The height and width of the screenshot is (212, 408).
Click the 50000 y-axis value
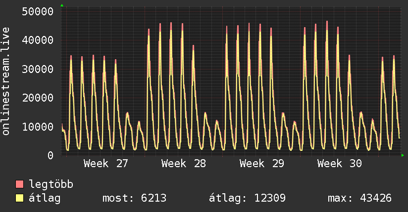coord(38,11)
